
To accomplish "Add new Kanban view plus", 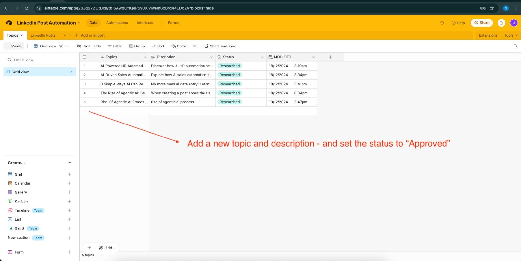I will tap(69, 201).
